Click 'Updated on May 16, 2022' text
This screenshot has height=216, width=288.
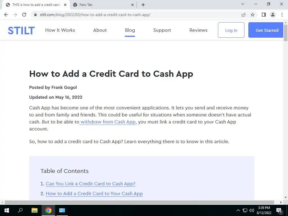56,97
